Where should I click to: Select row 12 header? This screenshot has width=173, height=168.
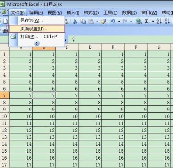click(x=5, y=130)
